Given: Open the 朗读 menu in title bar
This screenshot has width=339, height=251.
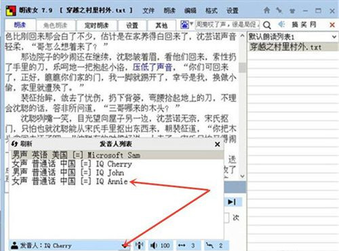Looking at the screenshot, I should point(169,10).
